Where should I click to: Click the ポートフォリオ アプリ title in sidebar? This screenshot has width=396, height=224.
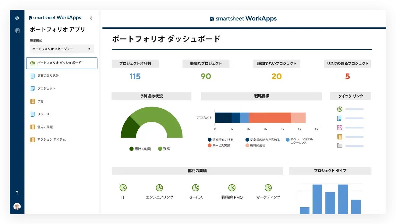[58, 30]
